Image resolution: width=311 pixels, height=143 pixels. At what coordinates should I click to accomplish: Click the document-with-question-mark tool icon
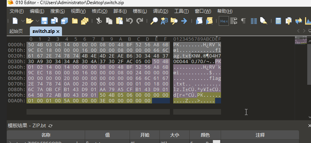pyautogui.click(x=289, y=21)
